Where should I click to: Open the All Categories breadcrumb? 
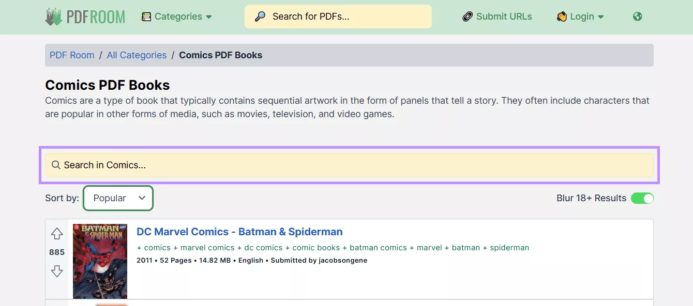pyautogui.click(x=137, y=55)
